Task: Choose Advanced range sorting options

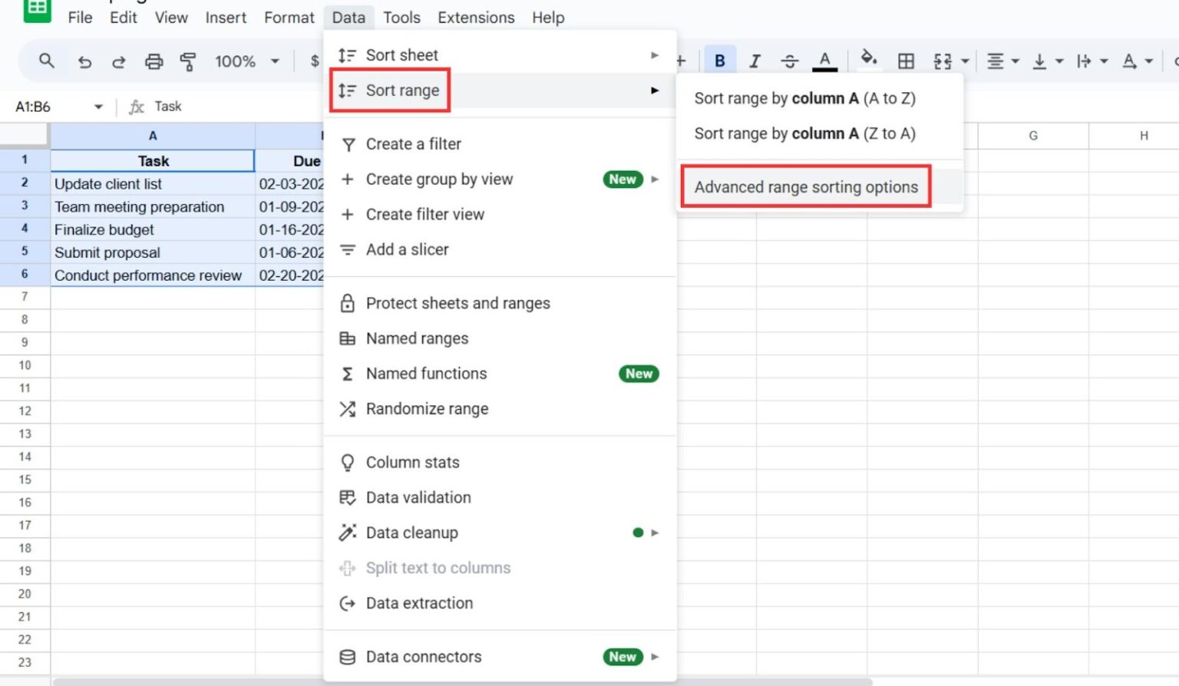Action: [805, 186]
